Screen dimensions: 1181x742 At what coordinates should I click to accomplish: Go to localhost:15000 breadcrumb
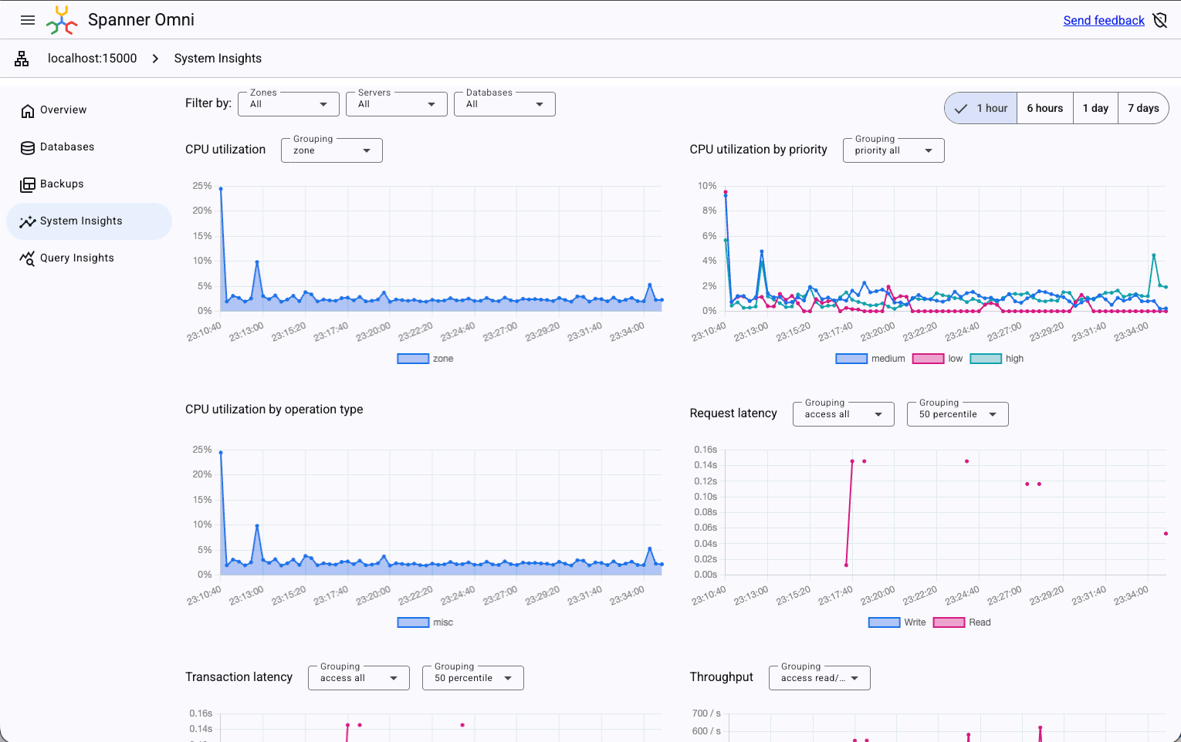[x=93, y=59]
